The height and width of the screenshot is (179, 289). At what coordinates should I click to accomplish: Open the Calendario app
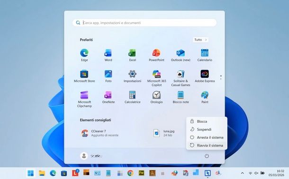tap(205, 55)
